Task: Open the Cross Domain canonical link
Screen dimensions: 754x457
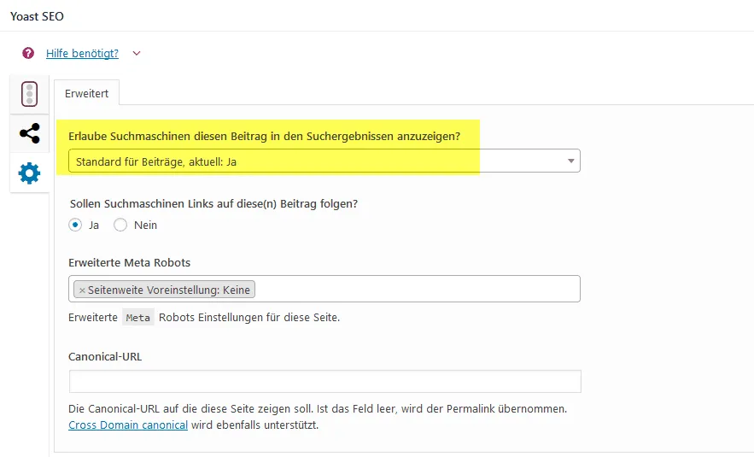Action: pyautogui.click(x=128, y=425)
